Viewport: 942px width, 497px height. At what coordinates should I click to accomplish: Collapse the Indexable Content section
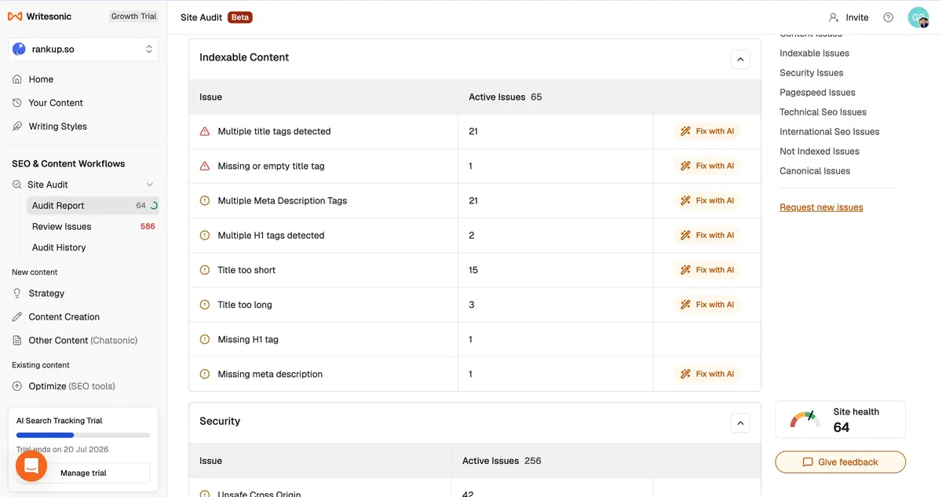740,59
